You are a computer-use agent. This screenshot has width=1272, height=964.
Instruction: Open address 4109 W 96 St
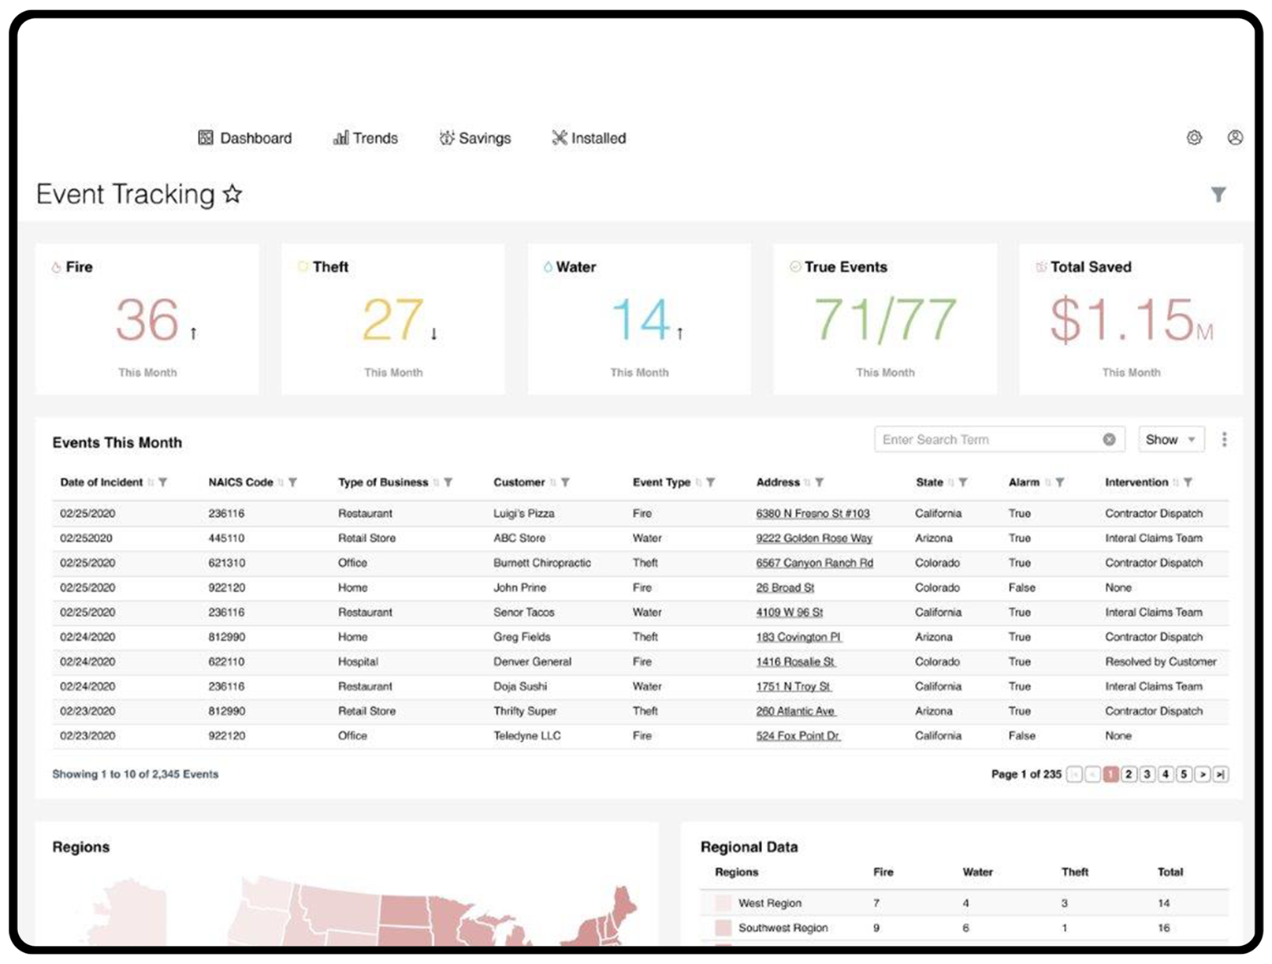(789, 612)
